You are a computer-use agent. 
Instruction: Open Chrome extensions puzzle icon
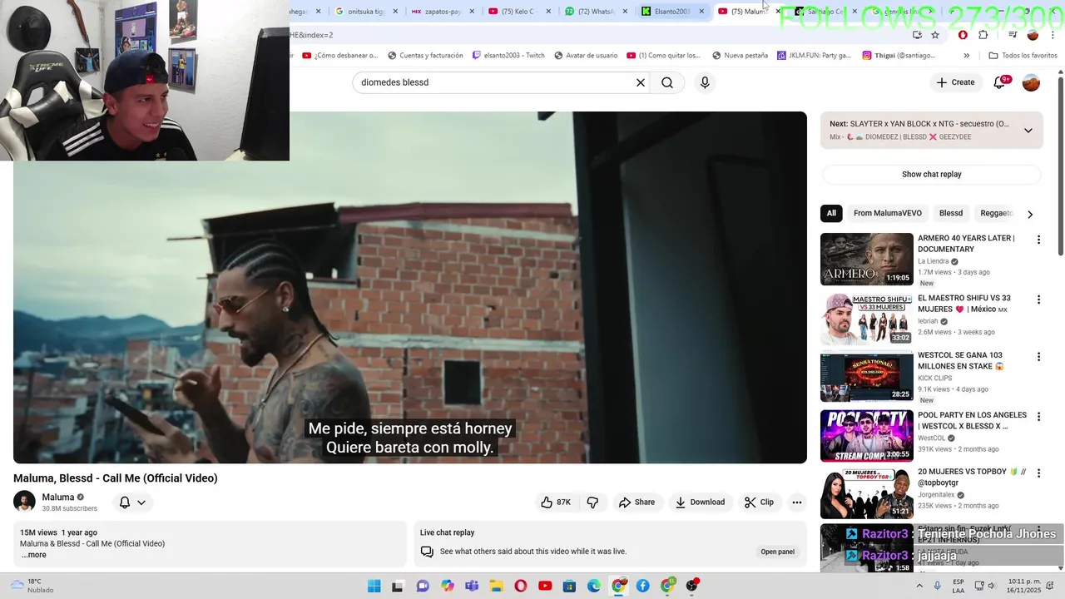click(x=983, y=35)
